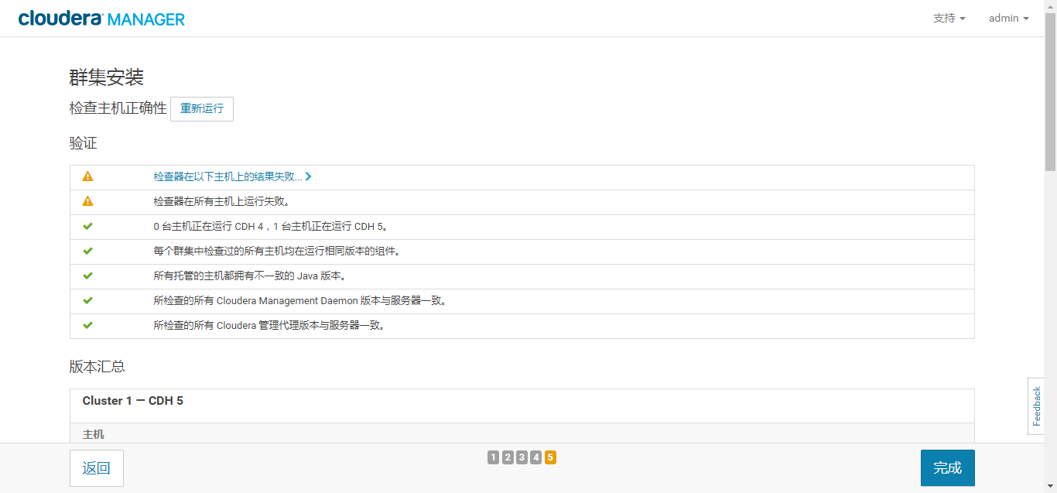
Task: Click the chevron after 结果失败 link
Action: (x=309, y=176)
